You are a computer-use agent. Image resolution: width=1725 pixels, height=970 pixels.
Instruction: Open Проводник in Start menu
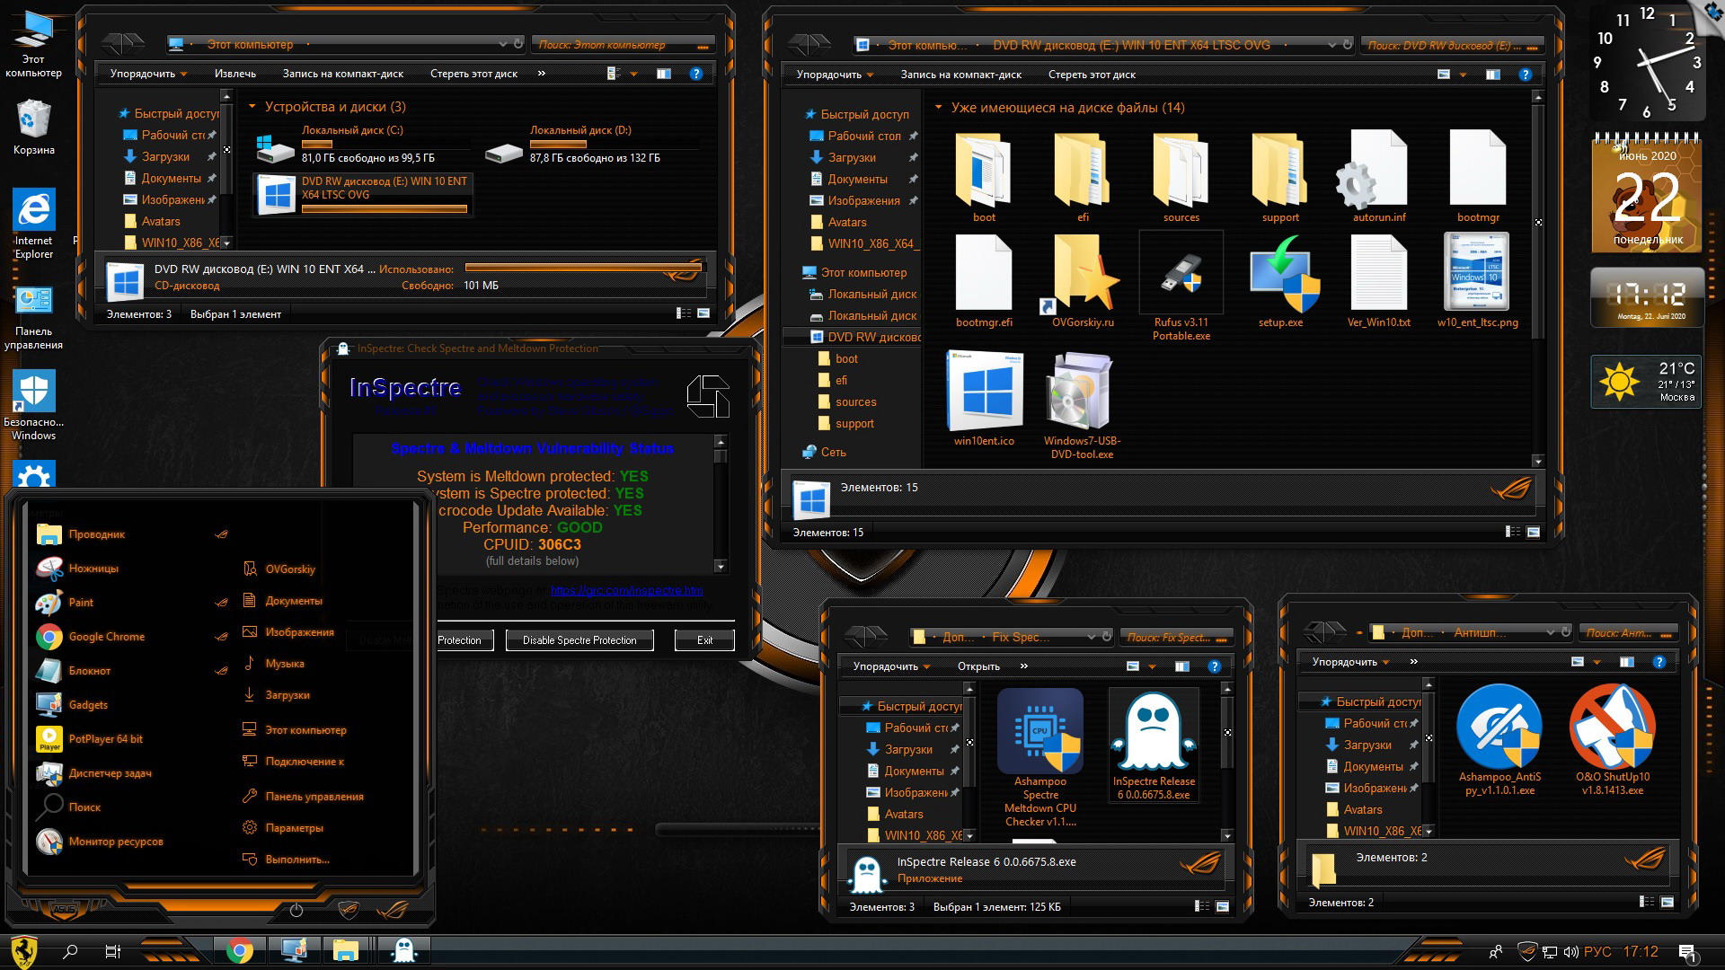tap(97, 534)
